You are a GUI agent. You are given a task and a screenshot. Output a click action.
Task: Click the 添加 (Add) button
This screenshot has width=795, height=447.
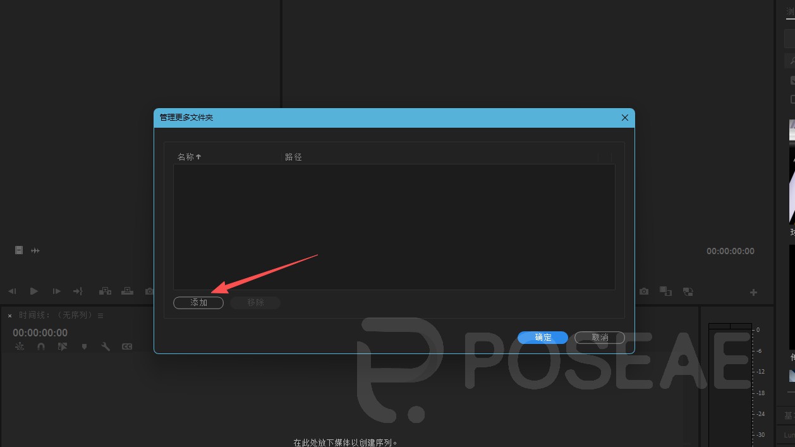(x=198, y=302)
